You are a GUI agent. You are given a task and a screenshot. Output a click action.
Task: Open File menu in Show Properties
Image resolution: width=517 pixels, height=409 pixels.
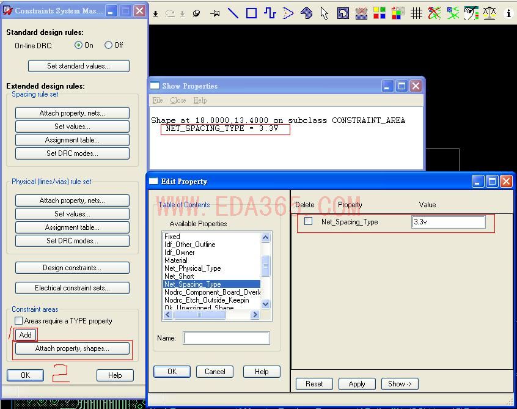click(158, 100)
